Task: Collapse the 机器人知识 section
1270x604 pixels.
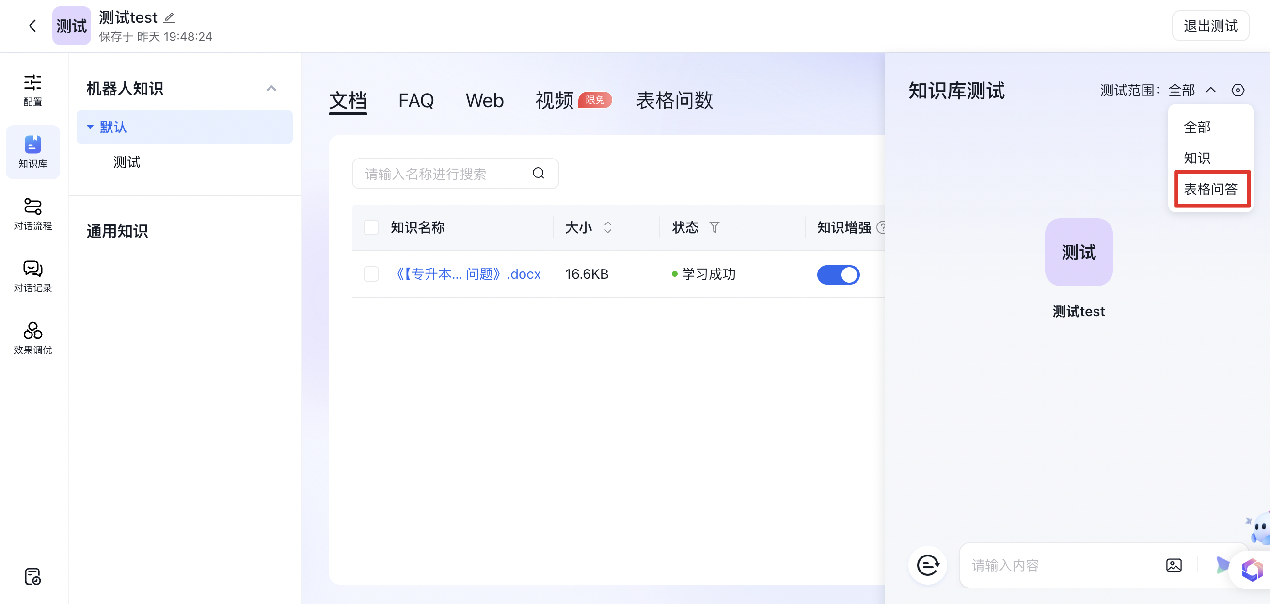Action: tap(271, 89)
